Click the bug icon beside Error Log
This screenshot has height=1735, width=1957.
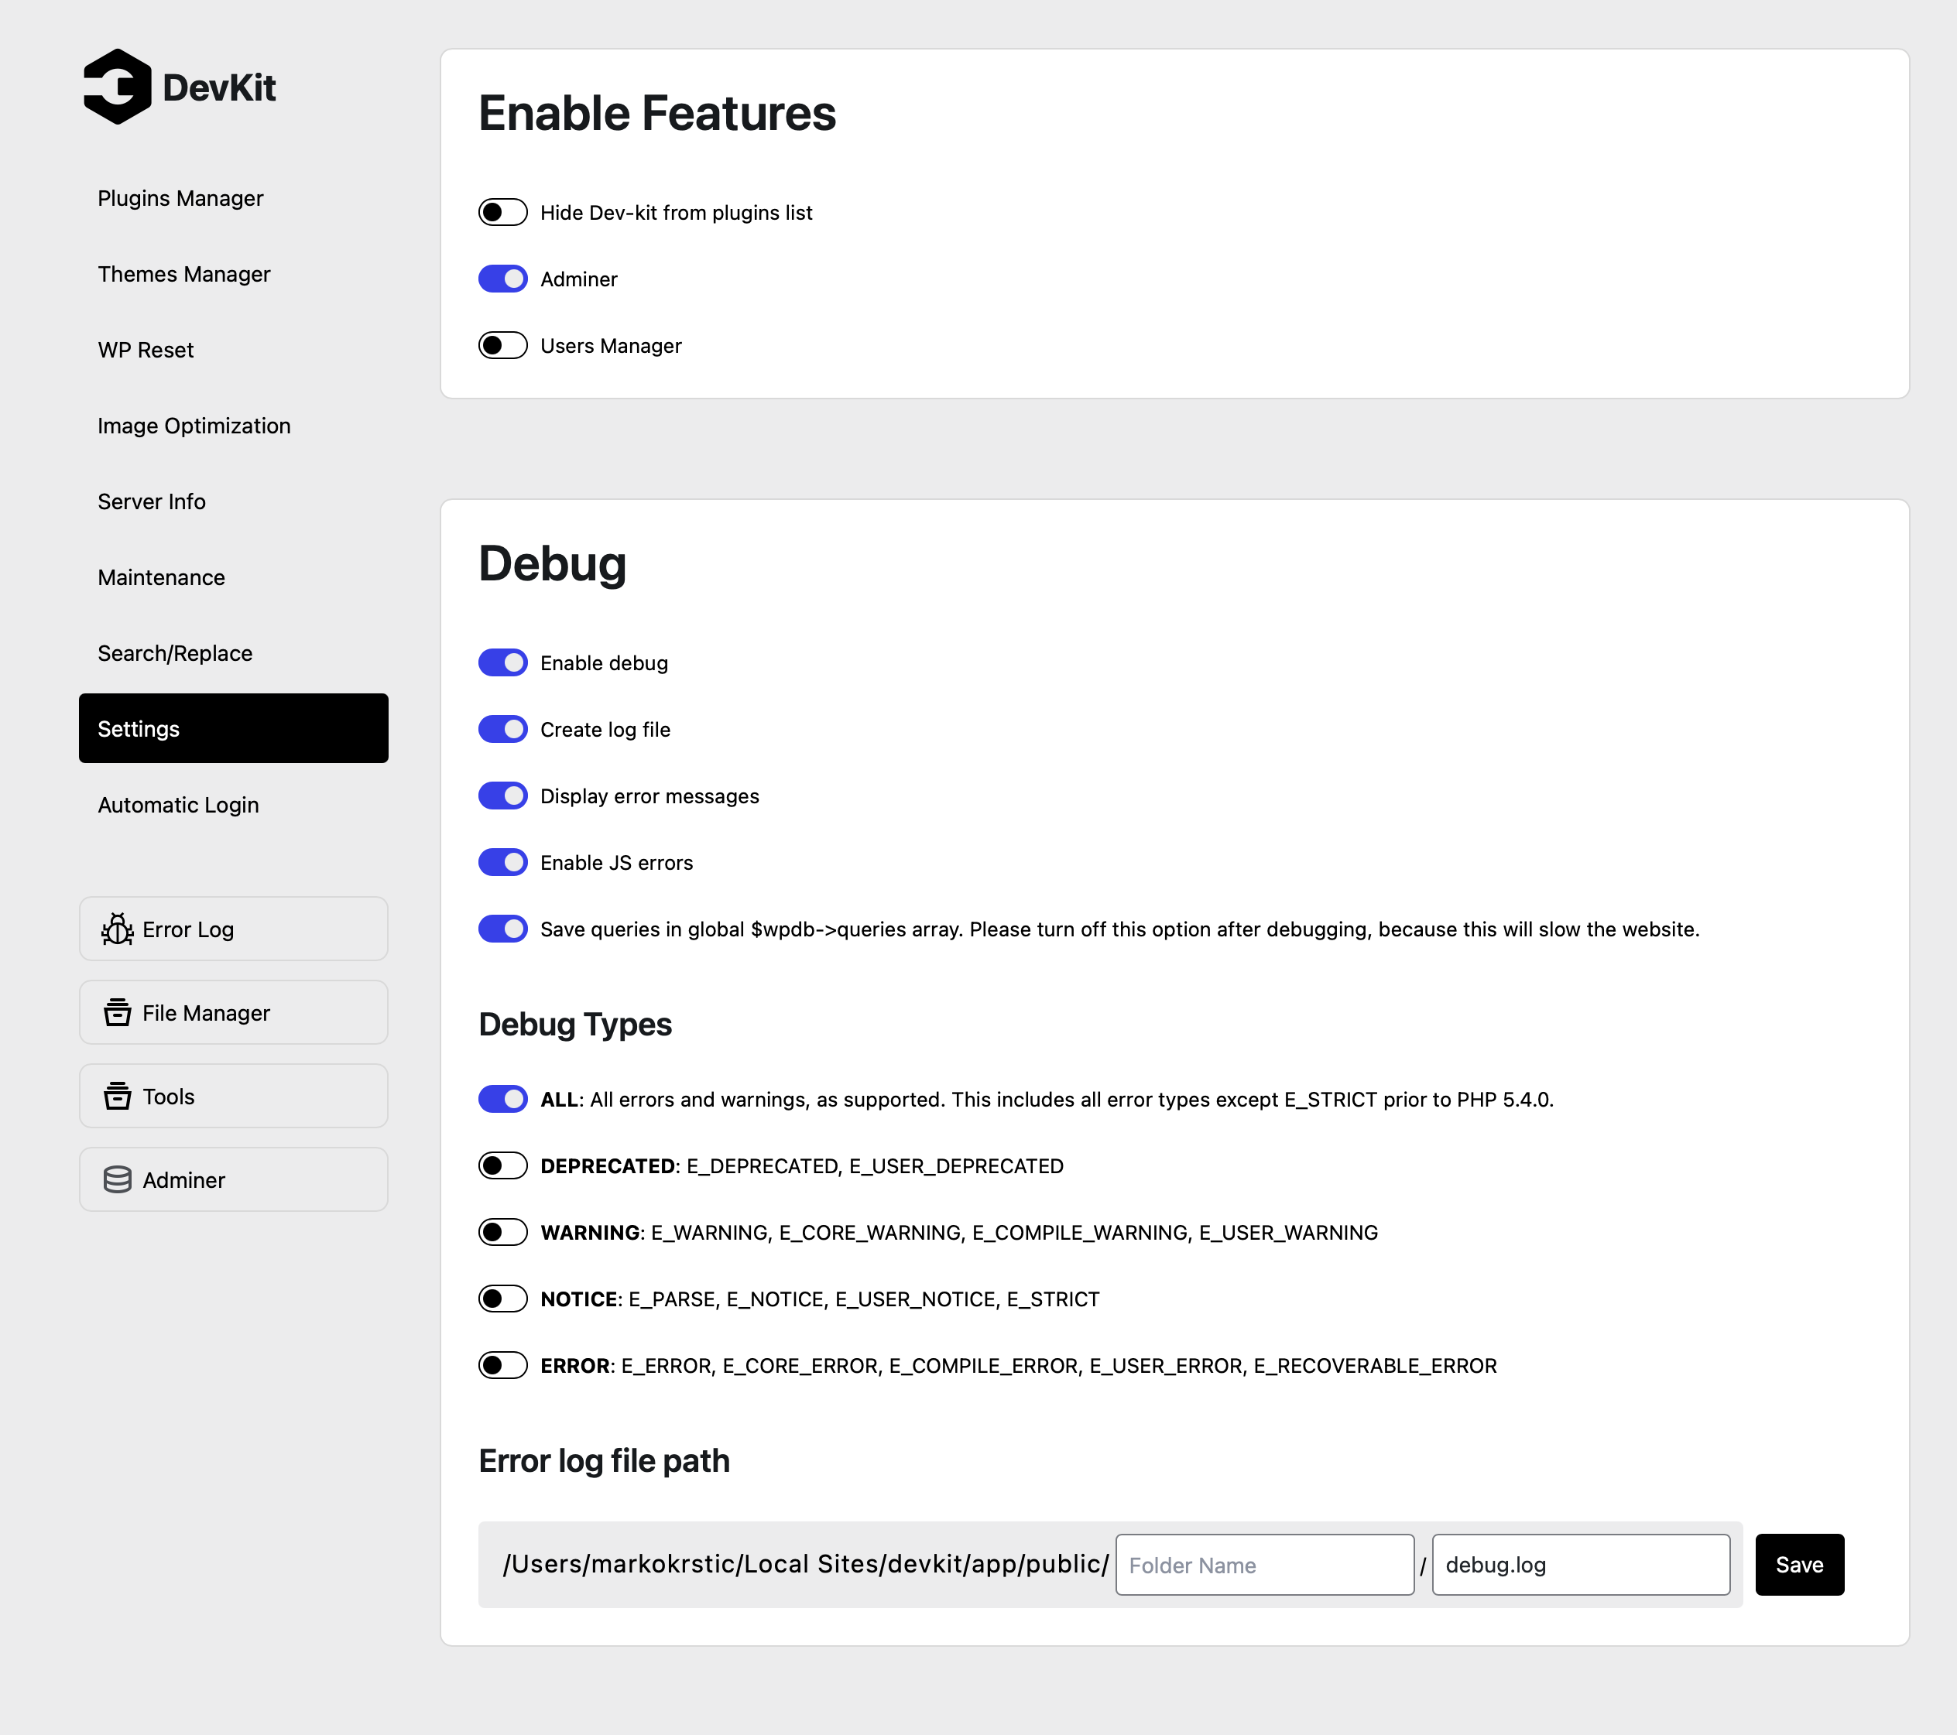(x=117, y=929)
